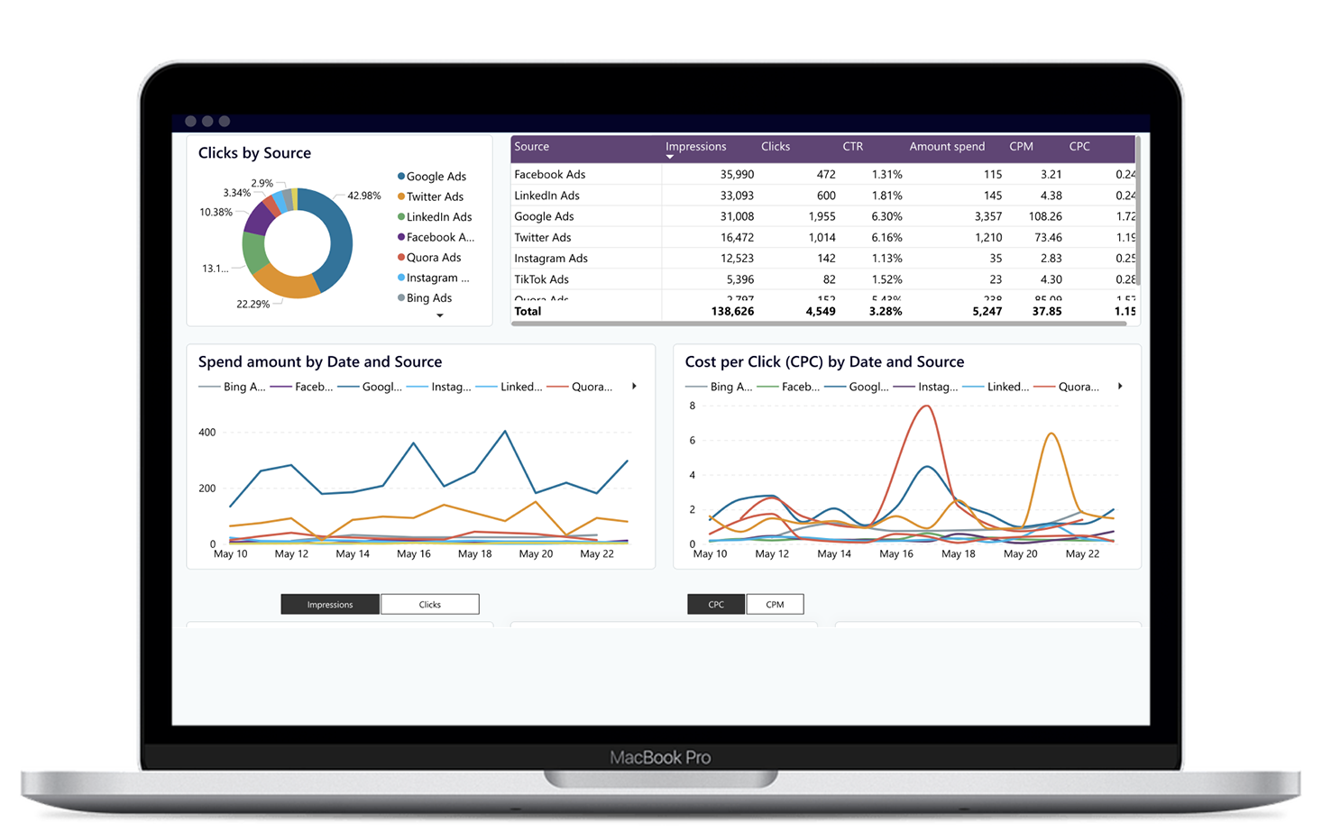Click total impressions value 138,626
This screenshot has height=840, width=1322.
click(x=732, y=312)
